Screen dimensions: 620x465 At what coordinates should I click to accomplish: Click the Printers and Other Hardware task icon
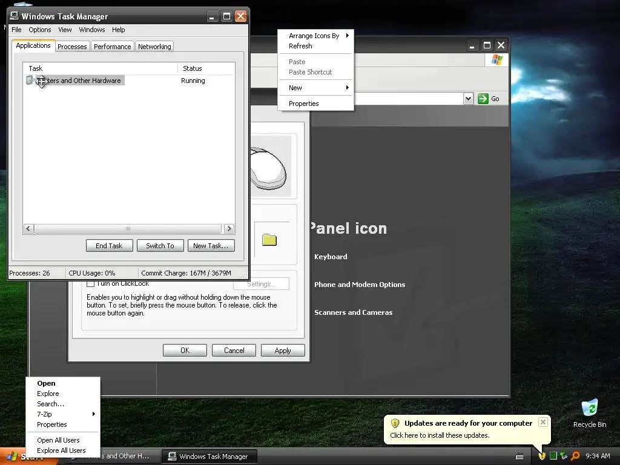(x=30, y=81)
